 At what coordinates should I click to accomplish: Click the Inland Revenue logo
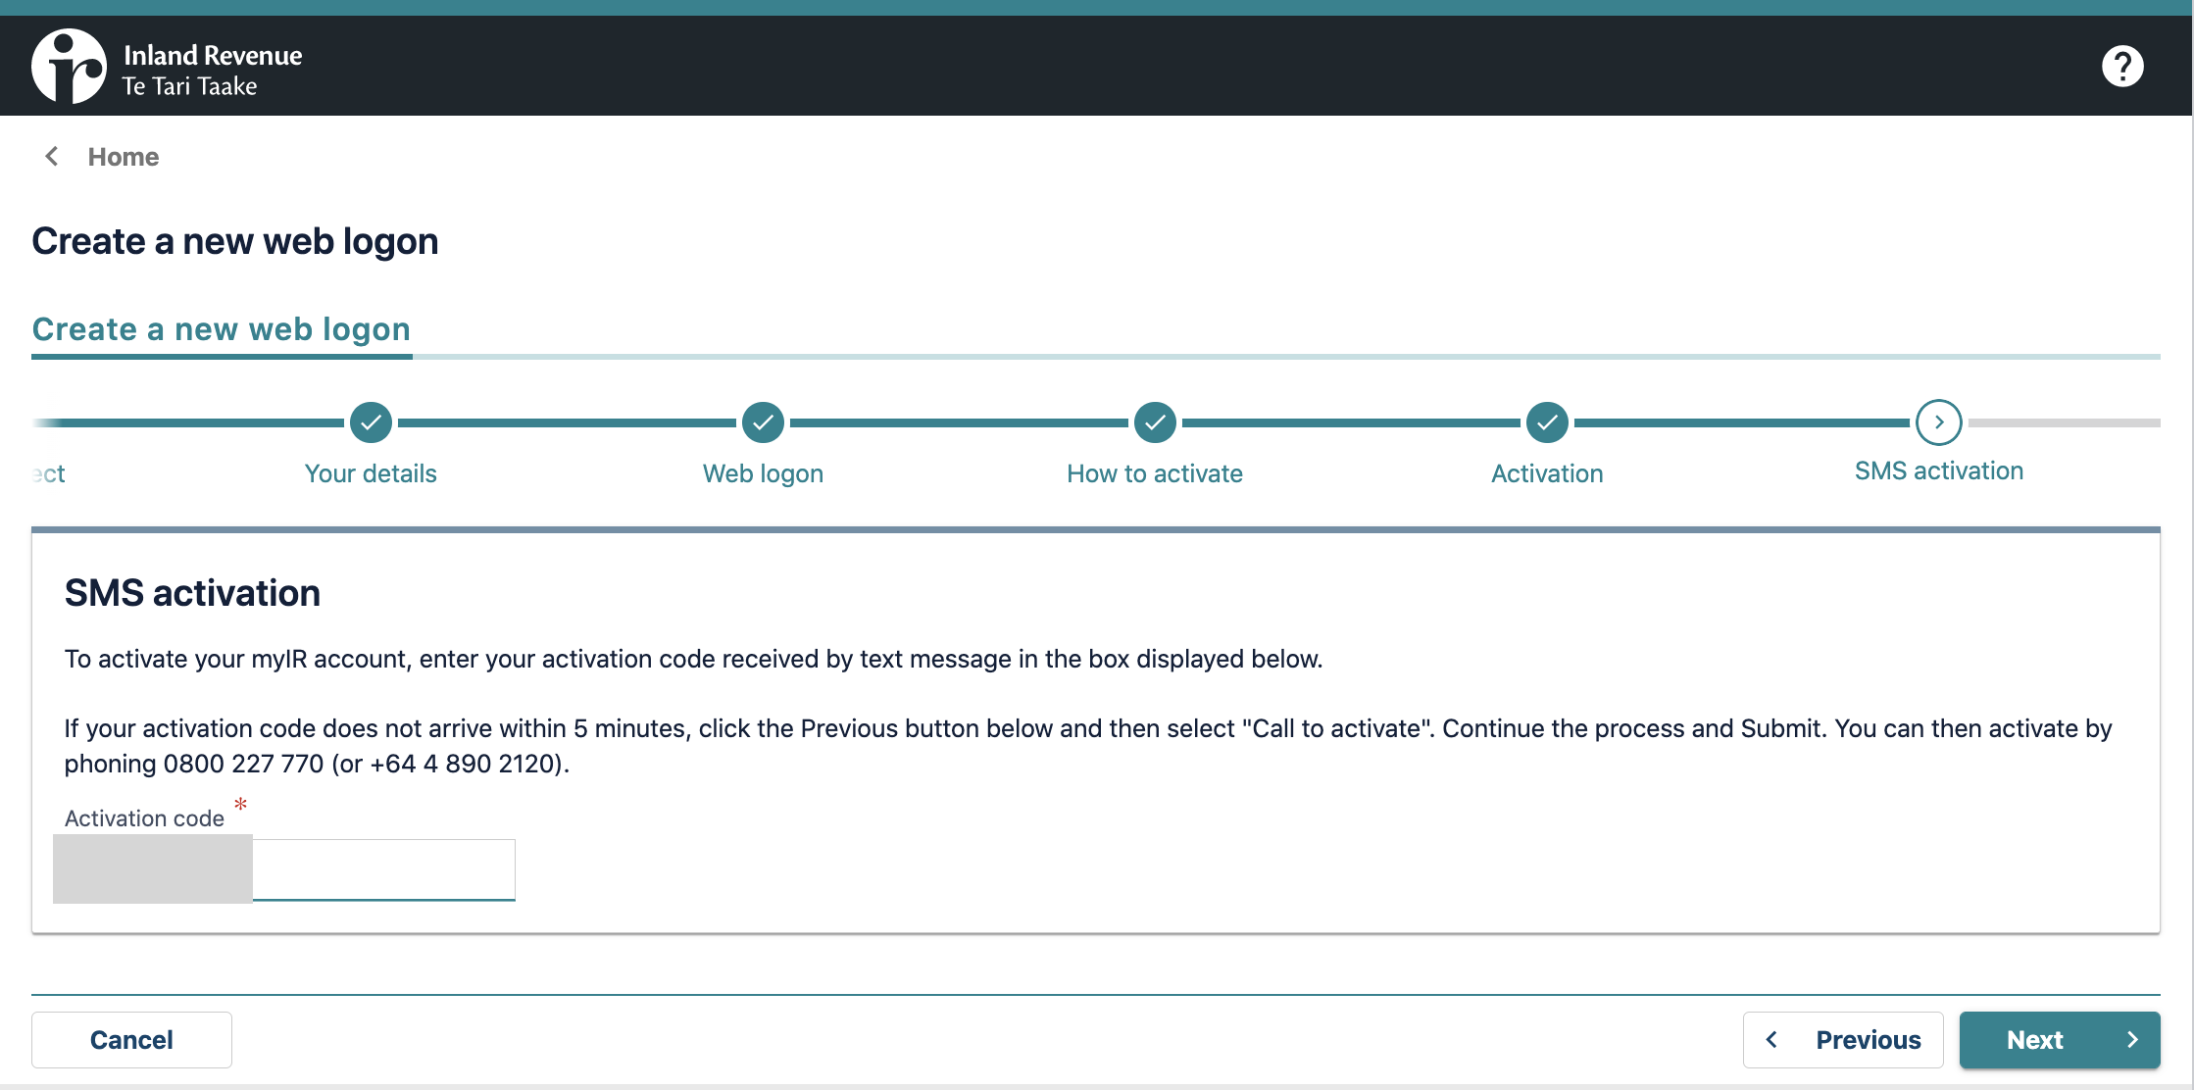pos(69,67)
